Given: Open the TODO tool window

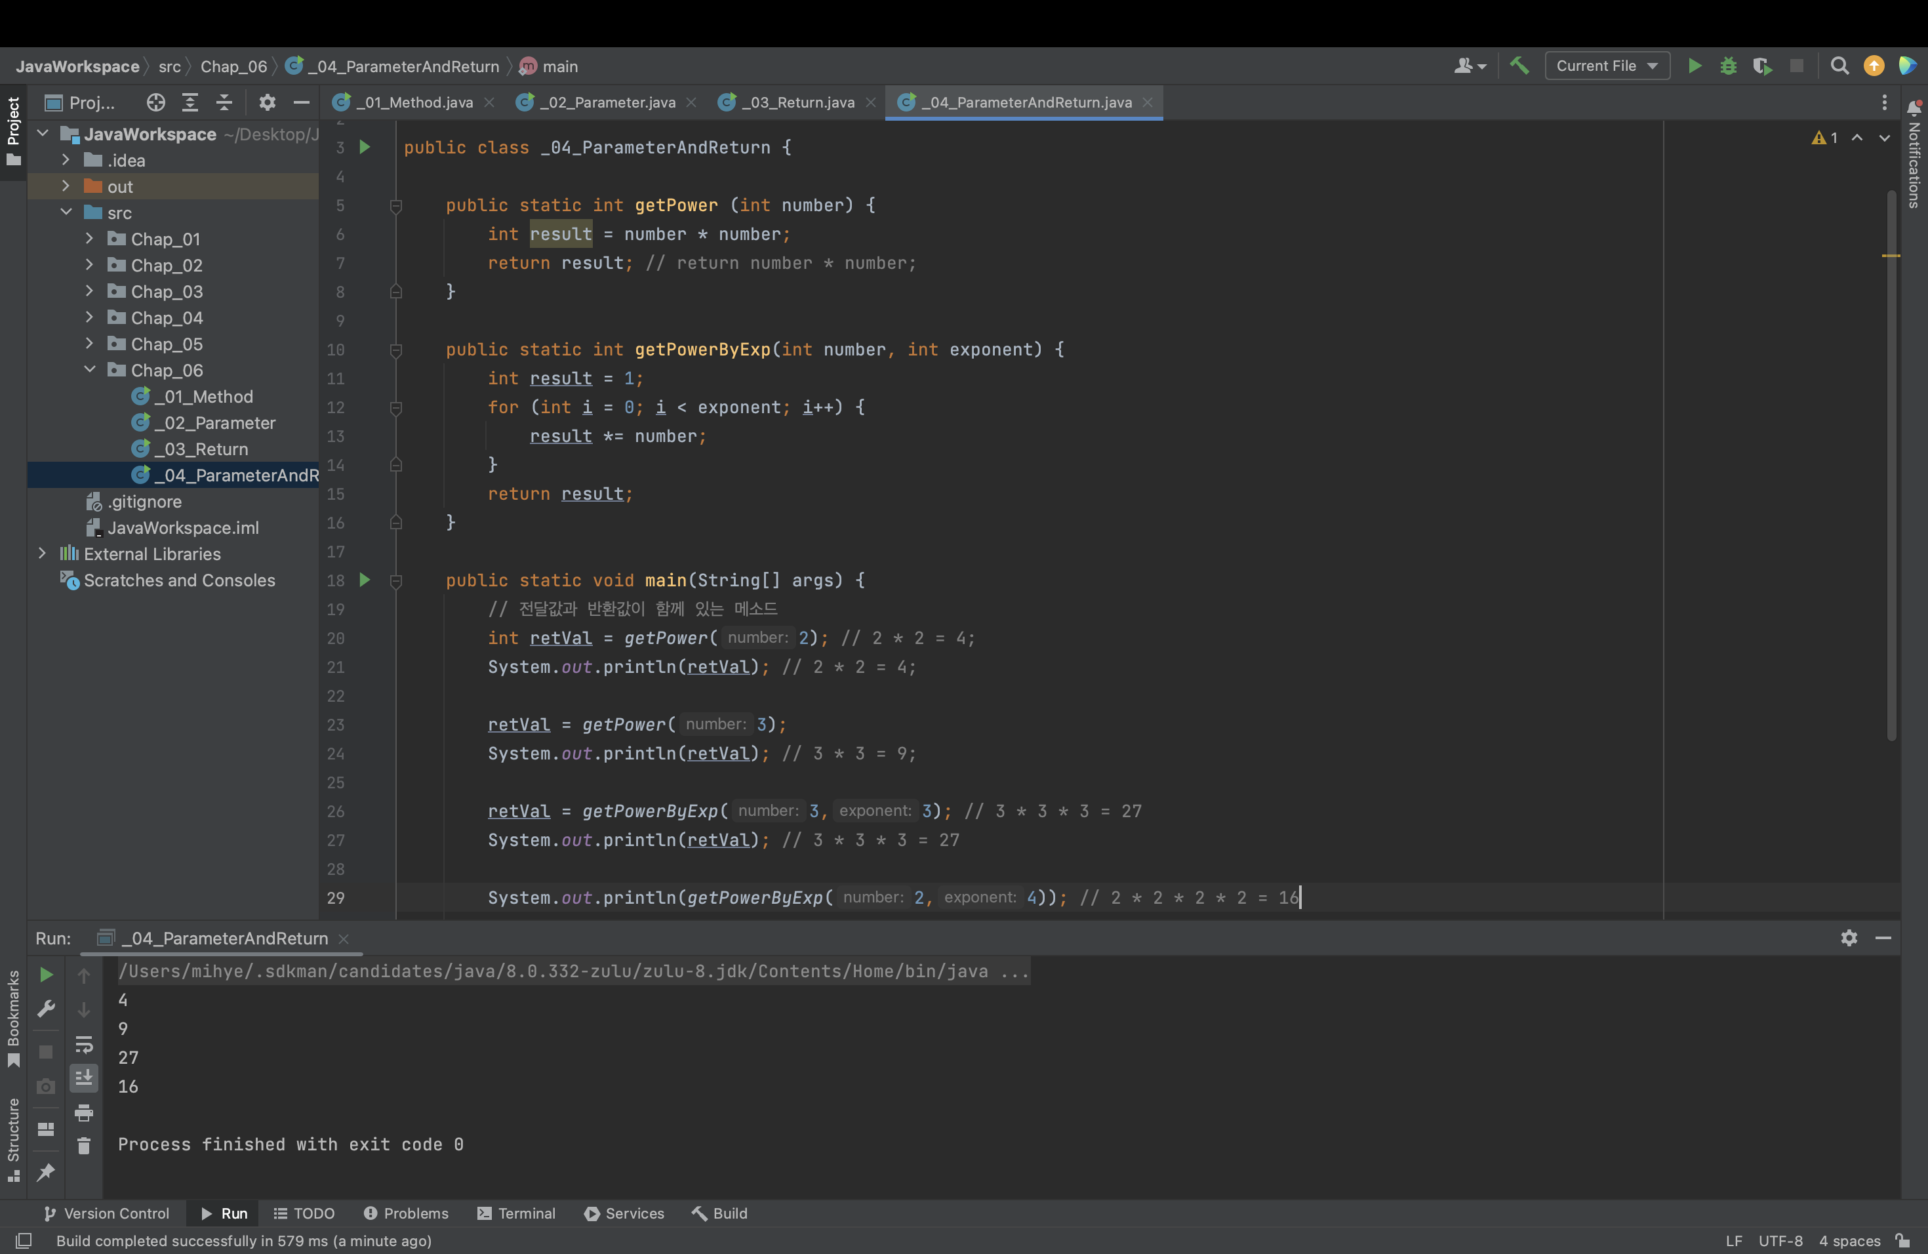Looking at the screenshot, I should 304,1213.
